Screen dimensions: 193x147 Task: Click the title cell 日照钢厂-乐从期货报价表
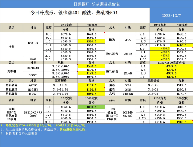[96, 4]
